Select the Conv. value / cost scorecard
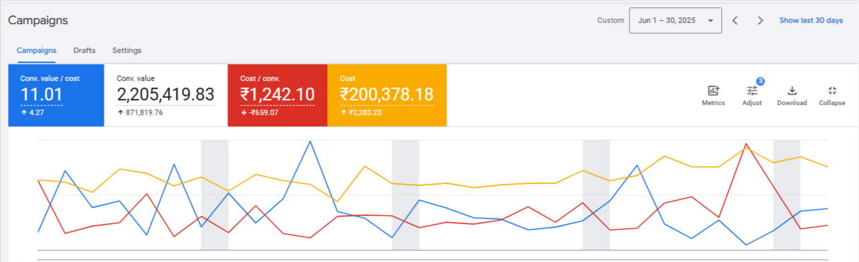The width and height of the screenshot is (859, 262). pyautogui.click(x=56, y=96)
